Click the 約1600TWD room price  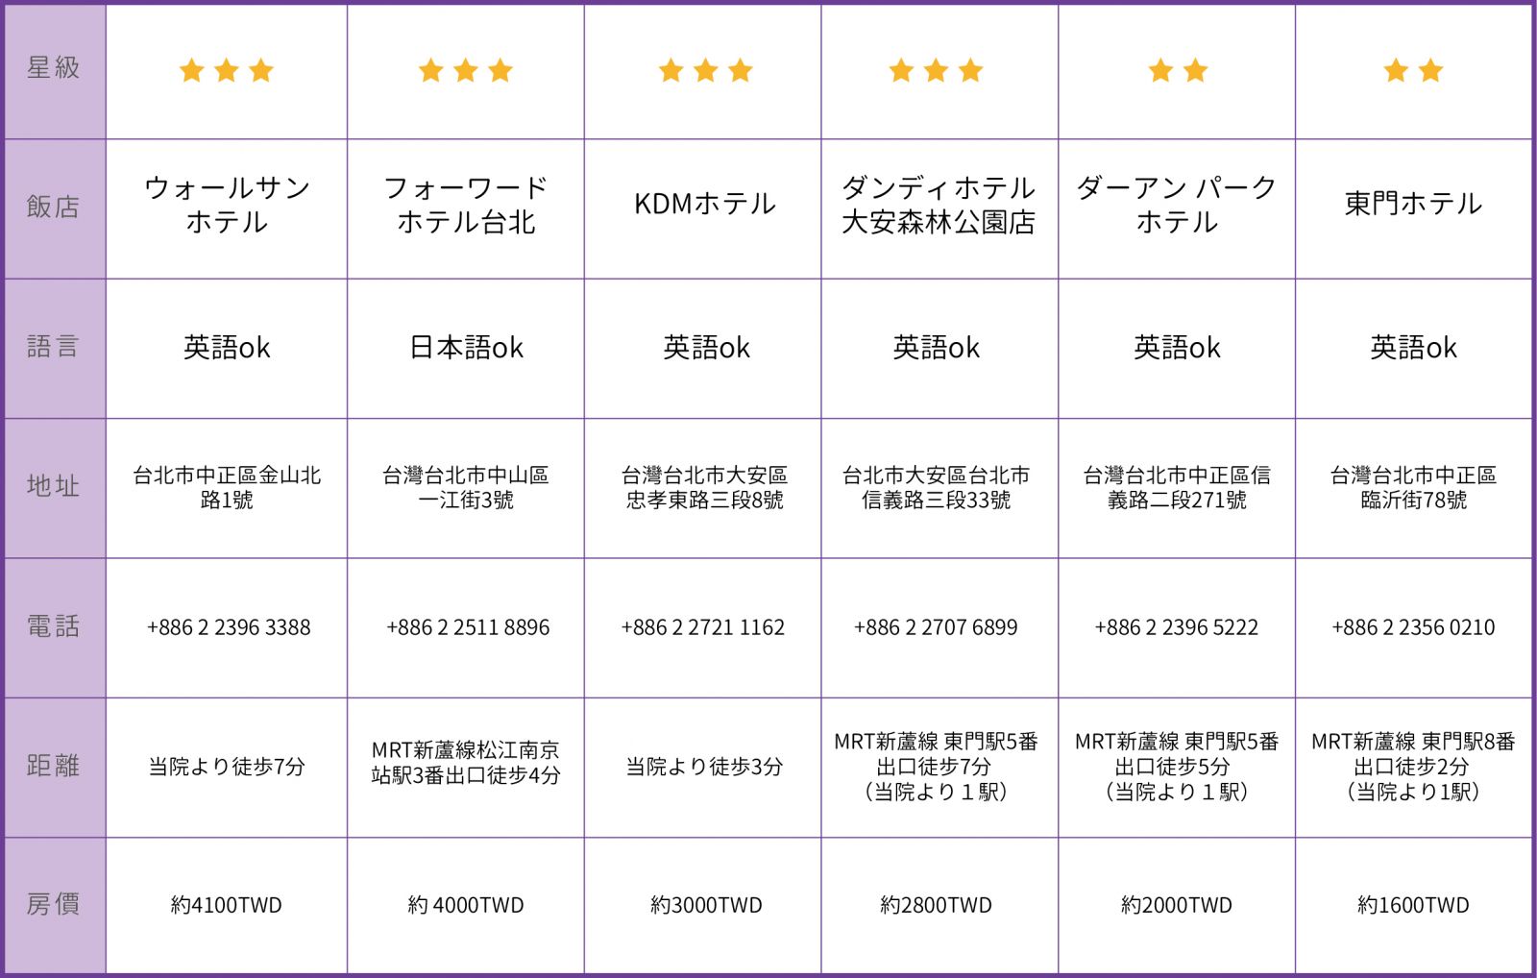[x=1413, y=905]
